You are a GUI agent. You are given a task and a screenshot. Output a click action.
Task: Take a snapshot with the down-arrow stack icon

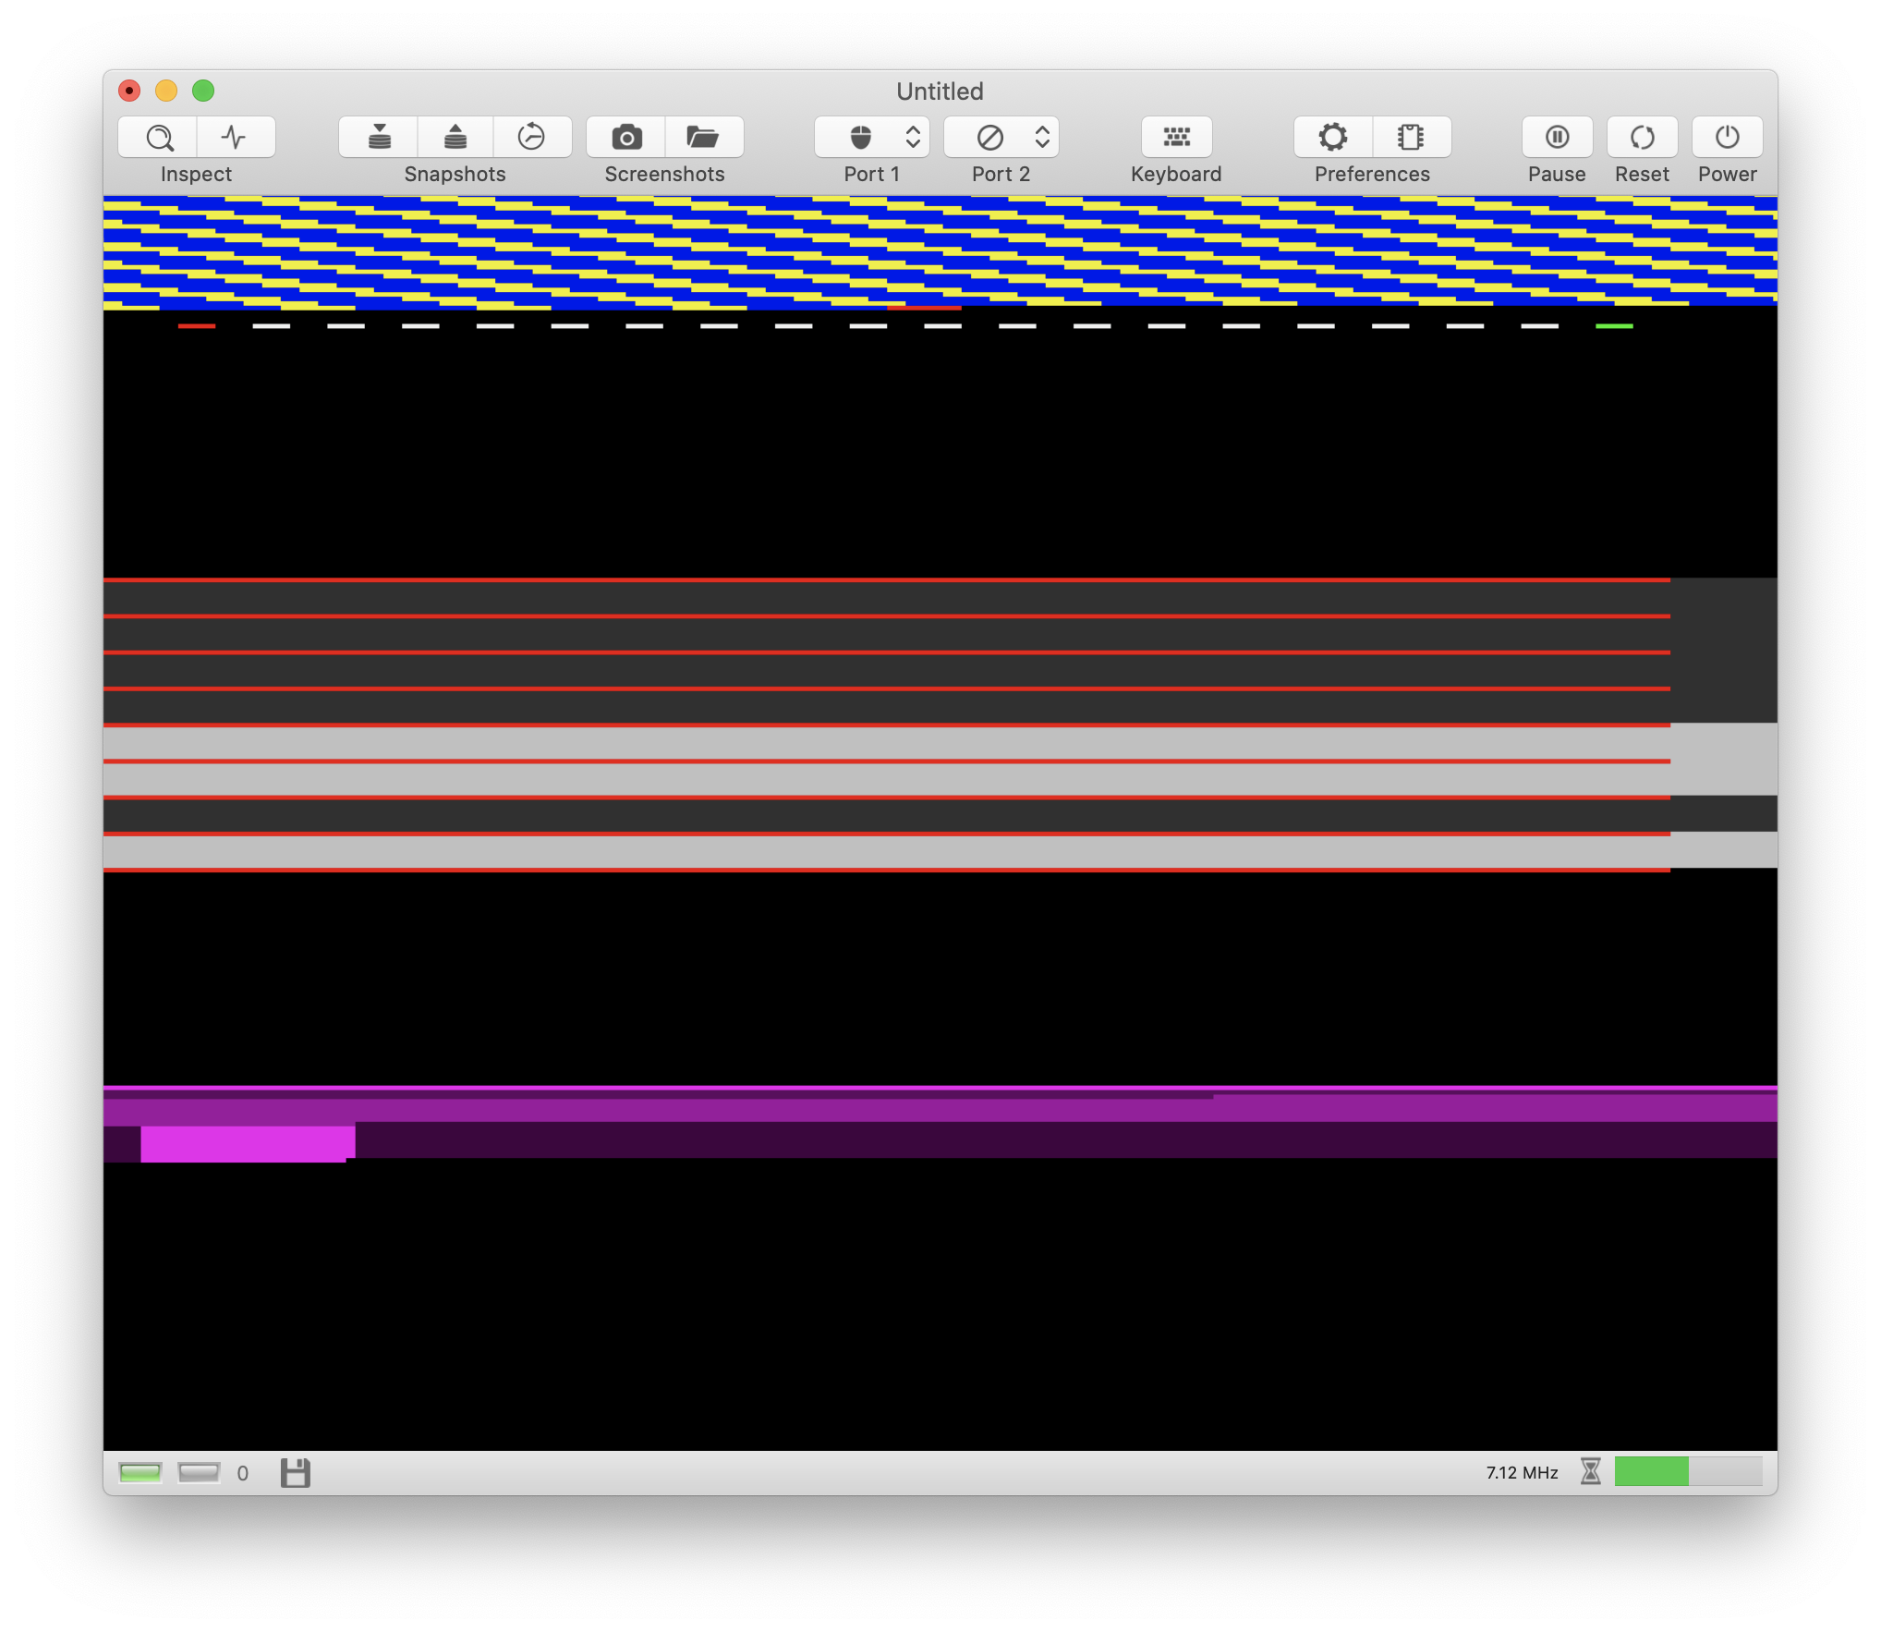379,138
